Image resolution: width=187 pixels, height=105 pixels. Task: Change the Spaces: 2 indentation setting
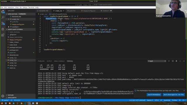[x=150, y=100]
